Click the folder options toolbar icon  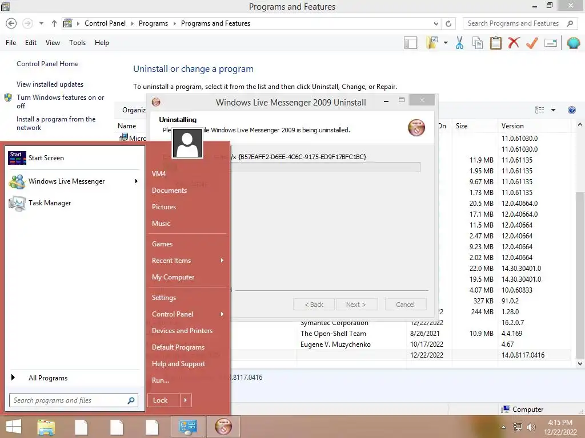click(432, 43)
